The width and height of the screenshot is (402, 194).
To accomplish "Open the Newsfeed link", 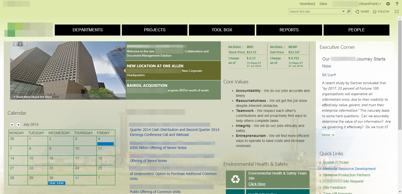I will point(307,4).
